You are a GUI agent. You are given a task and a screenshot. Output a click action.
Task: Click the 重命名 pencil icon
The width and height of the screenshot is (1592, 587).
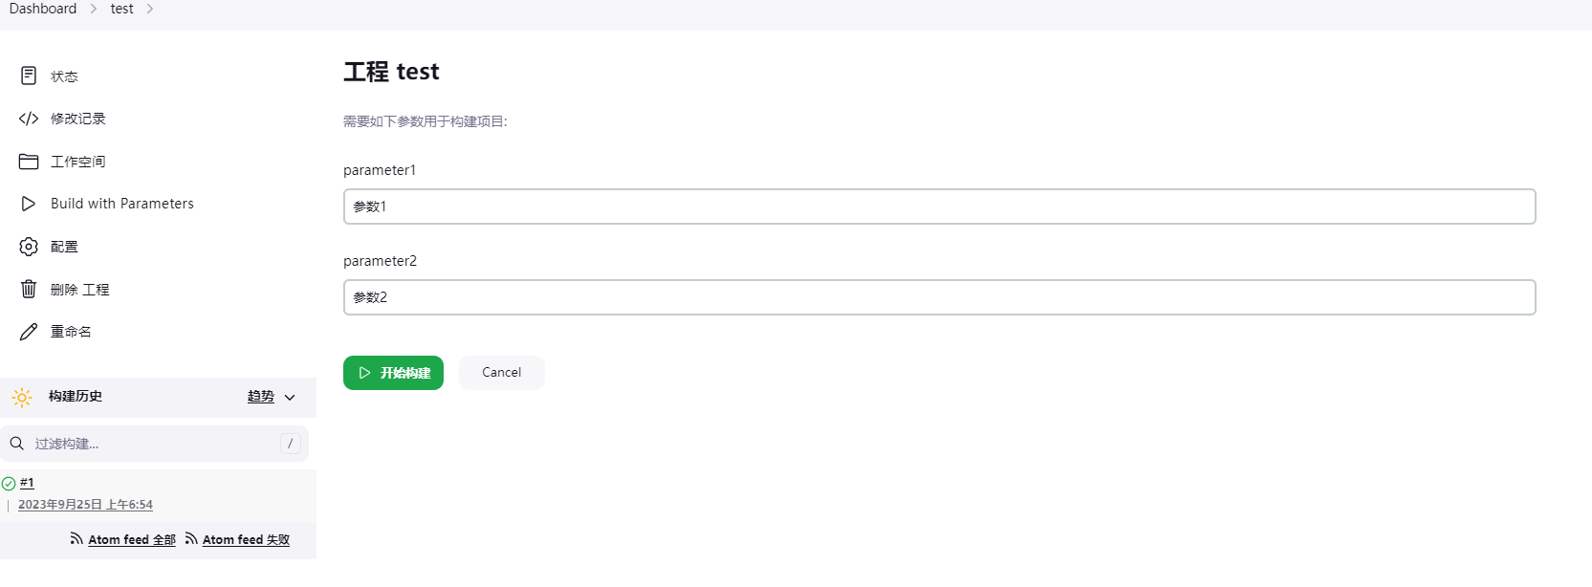[x=29, y=332]
